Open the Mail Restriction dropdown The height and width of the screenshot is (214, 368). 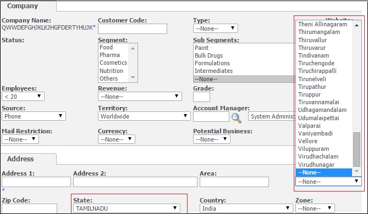click(20, 139)
